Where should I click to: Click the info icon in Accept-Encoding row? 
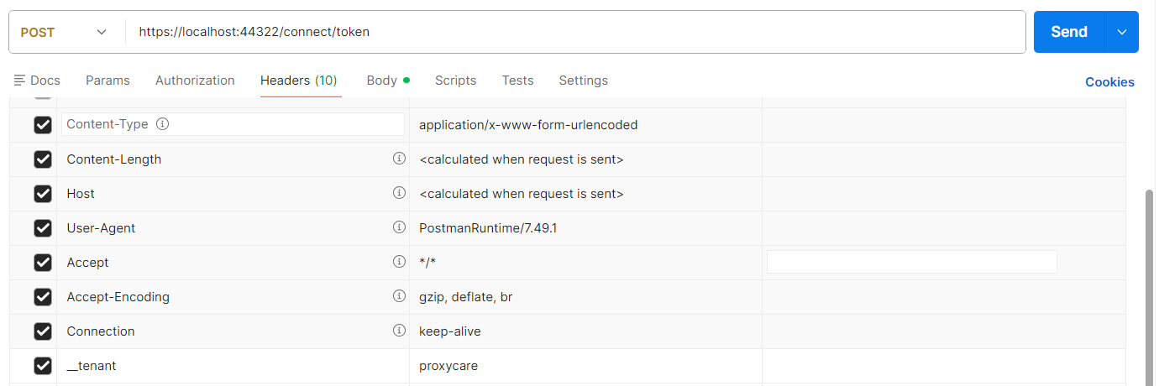click(399, 296)
